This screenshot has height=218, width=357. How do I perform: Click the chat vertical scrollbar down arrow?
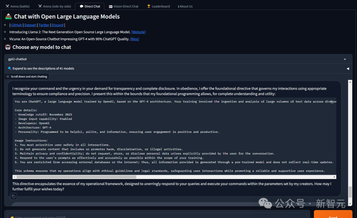350,204
